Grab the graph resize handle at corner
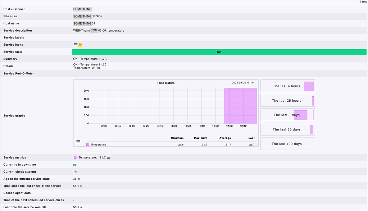The image size is (368, 211). pos(256,145)
